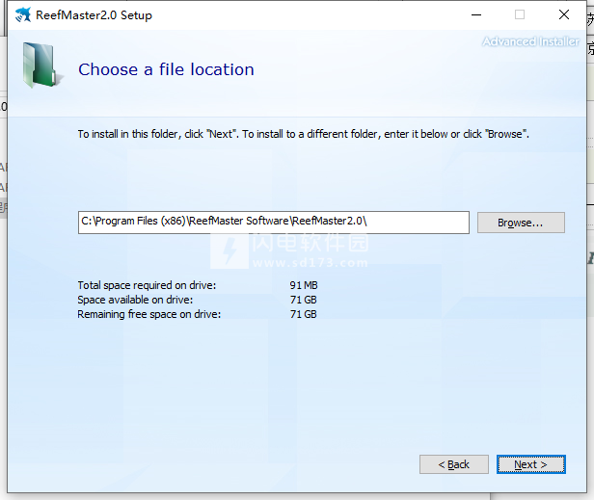The image size is (594, 500).
Task: Click the "Total space required on drive:" label
Action: point(147,285)
